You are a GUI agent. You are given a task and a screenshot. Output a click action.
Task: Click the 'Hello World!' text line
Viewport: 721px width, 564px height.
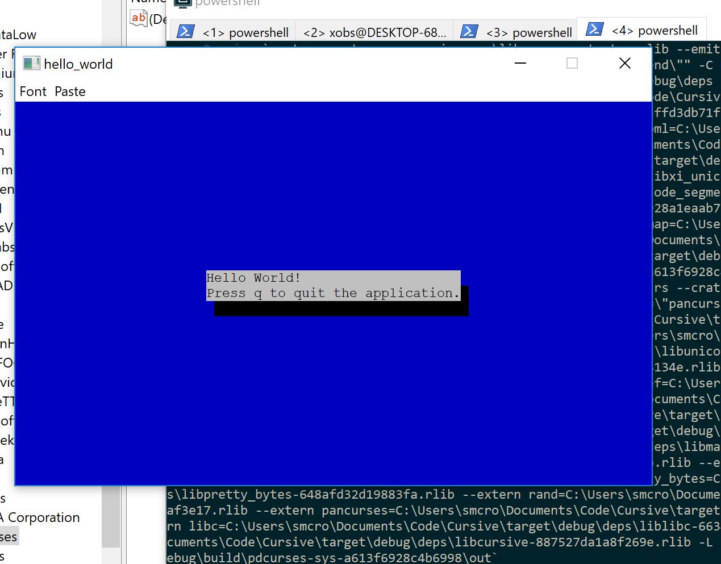(253, 278)
